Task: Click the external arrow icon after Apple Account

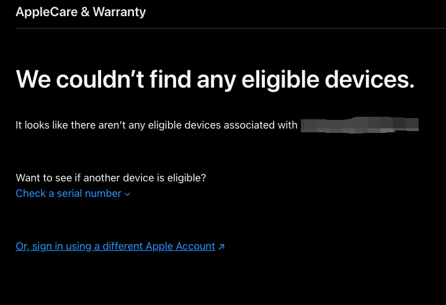Action: coord(221,247)
